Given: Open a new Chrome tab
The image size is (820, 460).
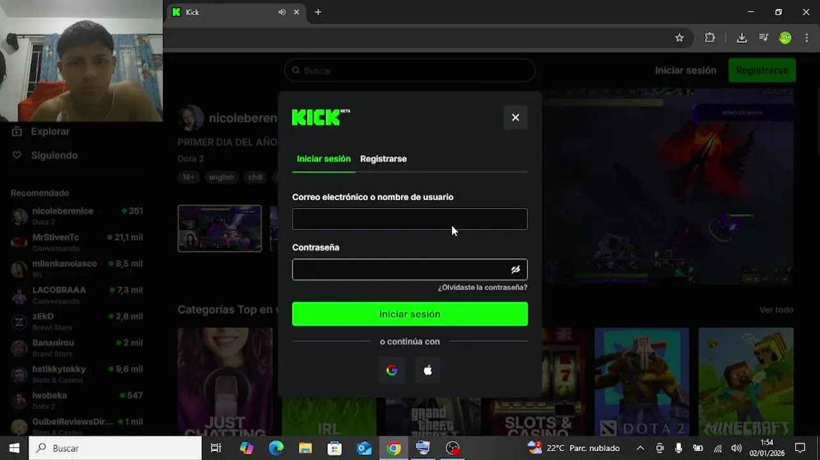Looking at the screenshot, I should coord(318,12).
